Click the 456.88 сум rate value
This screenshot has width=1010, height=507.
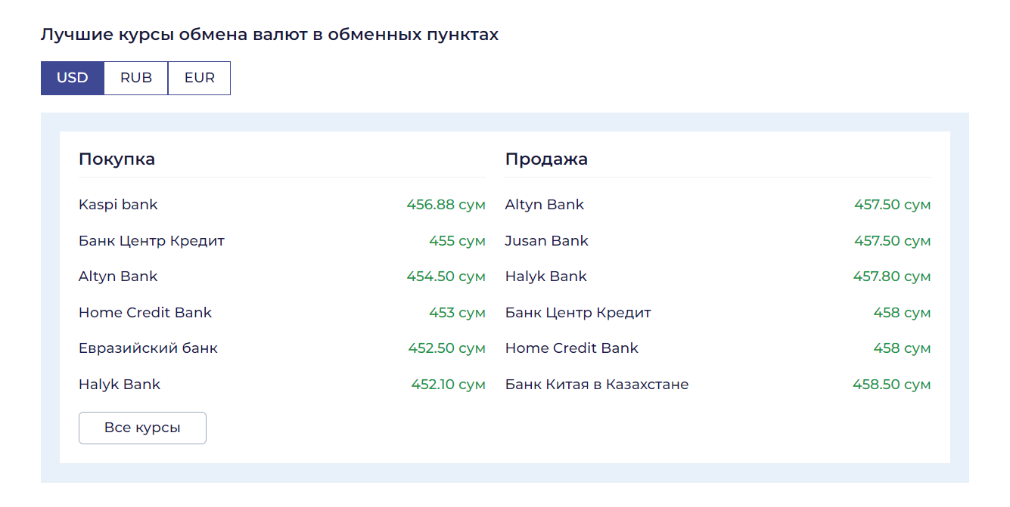click(x=446, y=205)
